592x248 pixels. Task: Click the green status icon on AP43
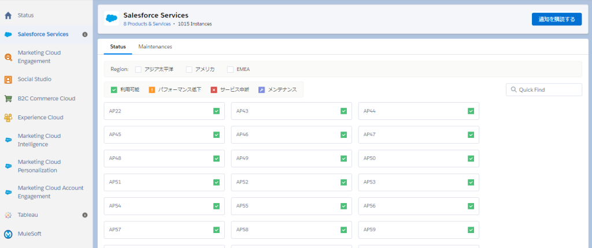coord(343,111)
